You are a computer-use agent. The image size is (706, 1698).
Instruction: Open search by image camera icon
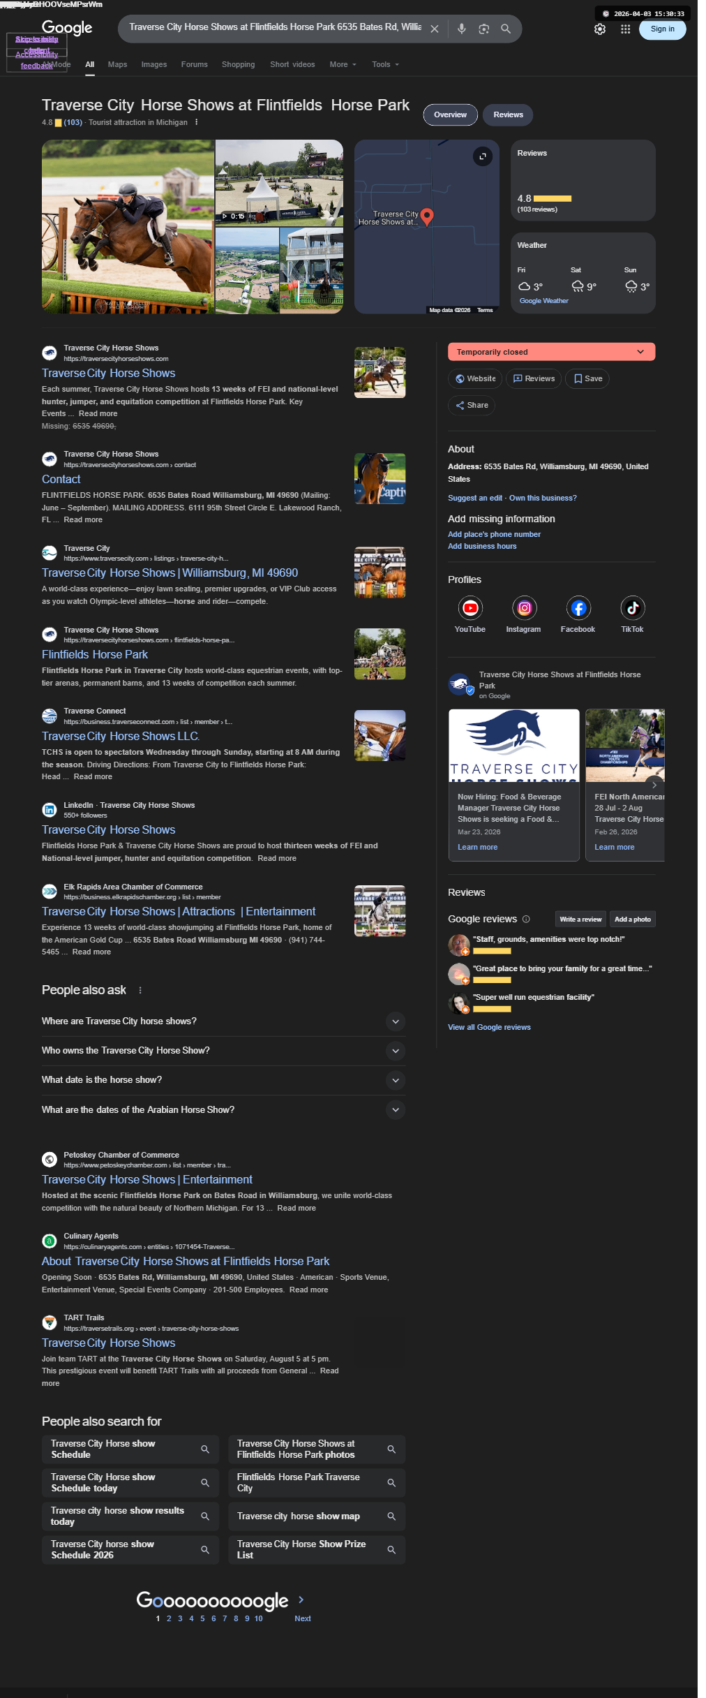click(483, 29)
